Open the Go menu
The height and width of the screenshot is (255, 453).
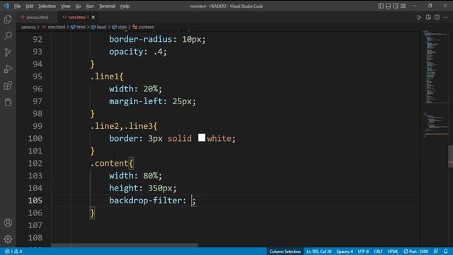[78, 6]
